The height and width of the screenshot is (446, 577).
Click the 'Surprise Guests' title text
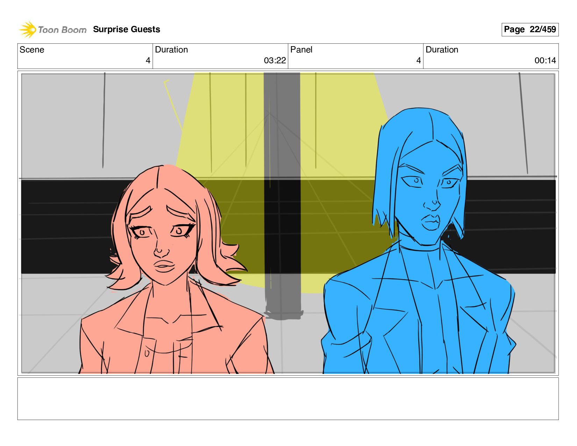tap(127, 29)
